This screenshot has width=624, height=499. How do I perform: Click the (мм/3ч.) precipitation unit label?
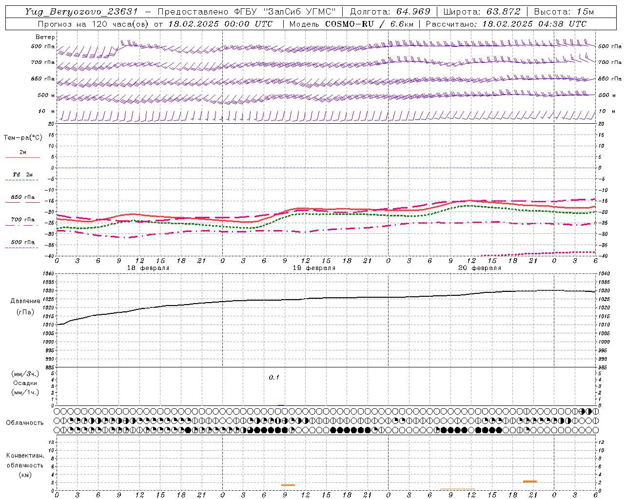coord(25,374)
